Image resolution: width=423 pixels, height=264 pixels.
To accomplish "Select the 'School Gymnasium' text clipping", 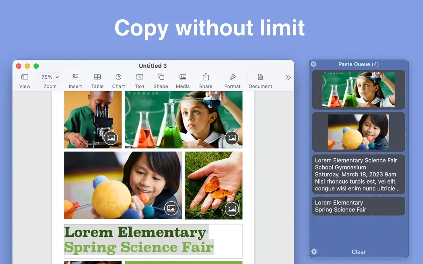I will click(x=358, y=174).
